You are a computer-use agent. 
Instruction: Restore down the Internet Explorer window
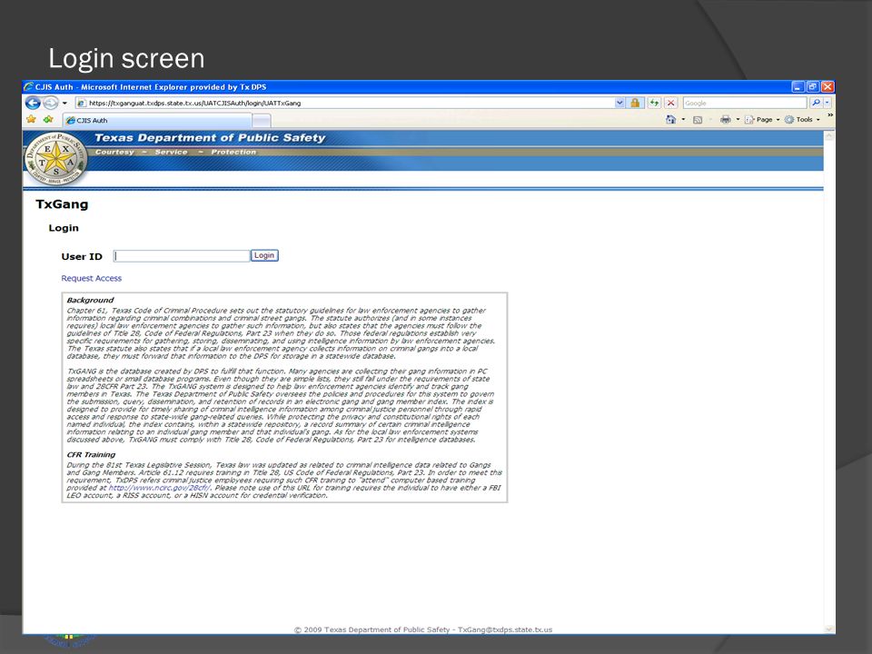812,87
